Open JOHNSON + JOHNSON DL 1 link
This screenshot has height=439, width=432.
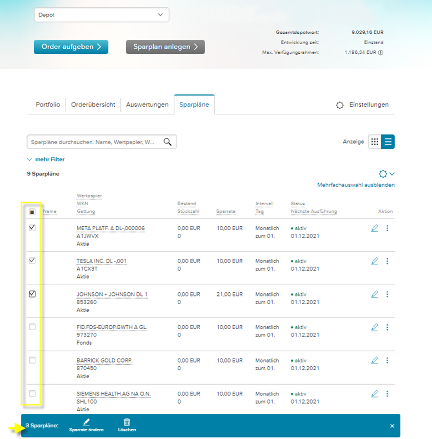pos(112,294)
